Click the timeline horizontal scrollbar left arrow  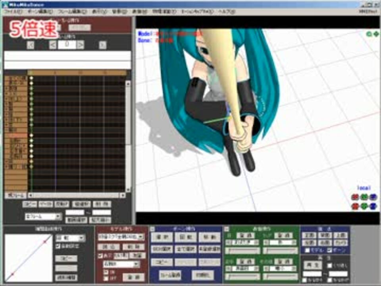click(31, 195)
